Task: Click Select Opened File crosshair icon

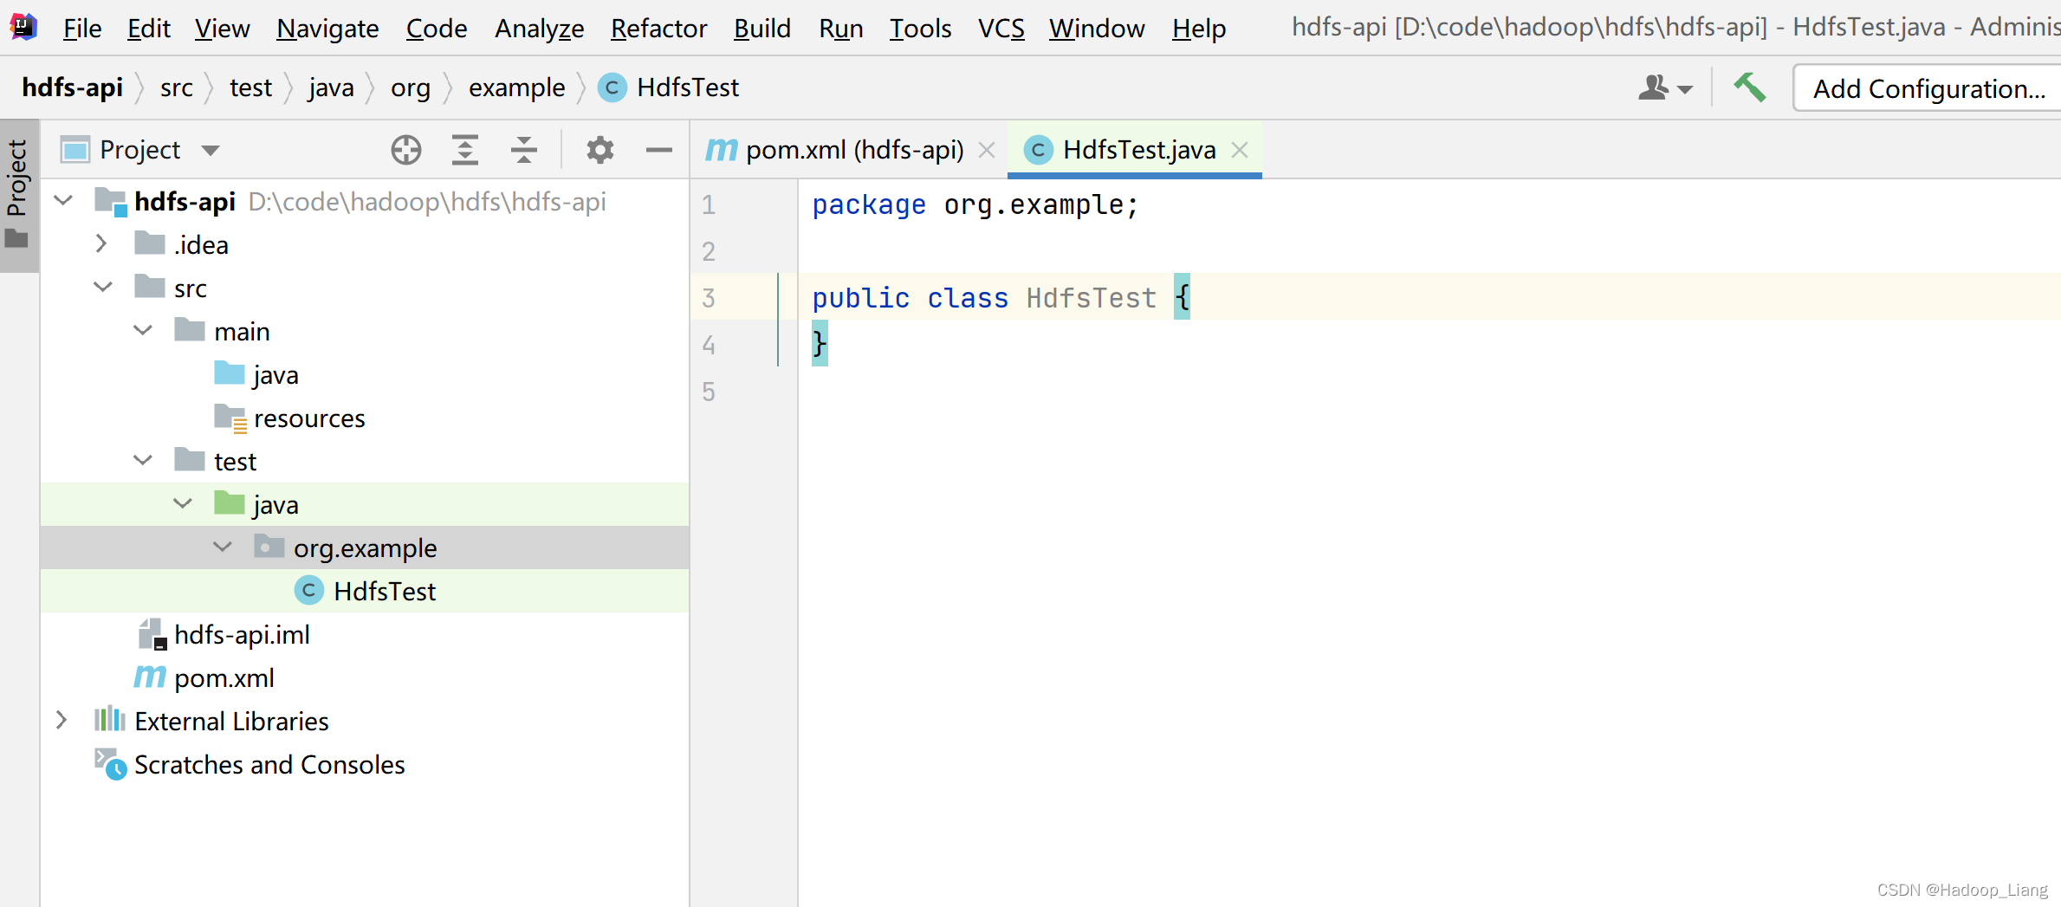Action: [405, 150]
